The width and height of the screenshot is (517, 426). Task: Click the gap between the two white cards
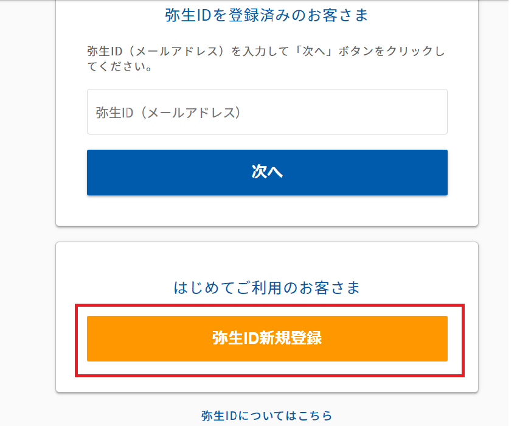tap(267, 234)
